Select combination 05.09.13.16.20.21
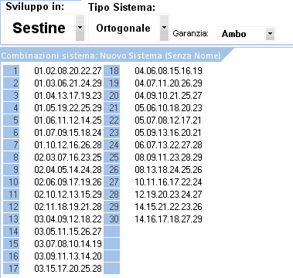This screenshot has width=293, height=278. pos(169,133)
